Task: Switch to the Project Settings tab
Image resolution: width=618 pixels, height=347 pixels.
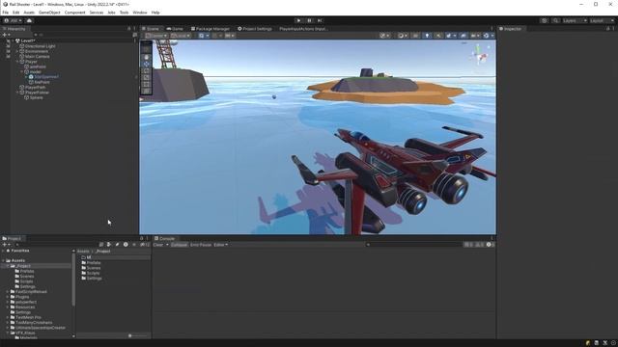Action: tap(255, 29)
